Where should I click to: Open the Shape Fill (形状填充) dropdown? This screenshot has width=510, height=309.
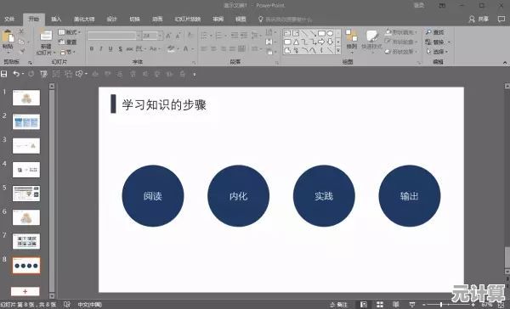[400, 32]
